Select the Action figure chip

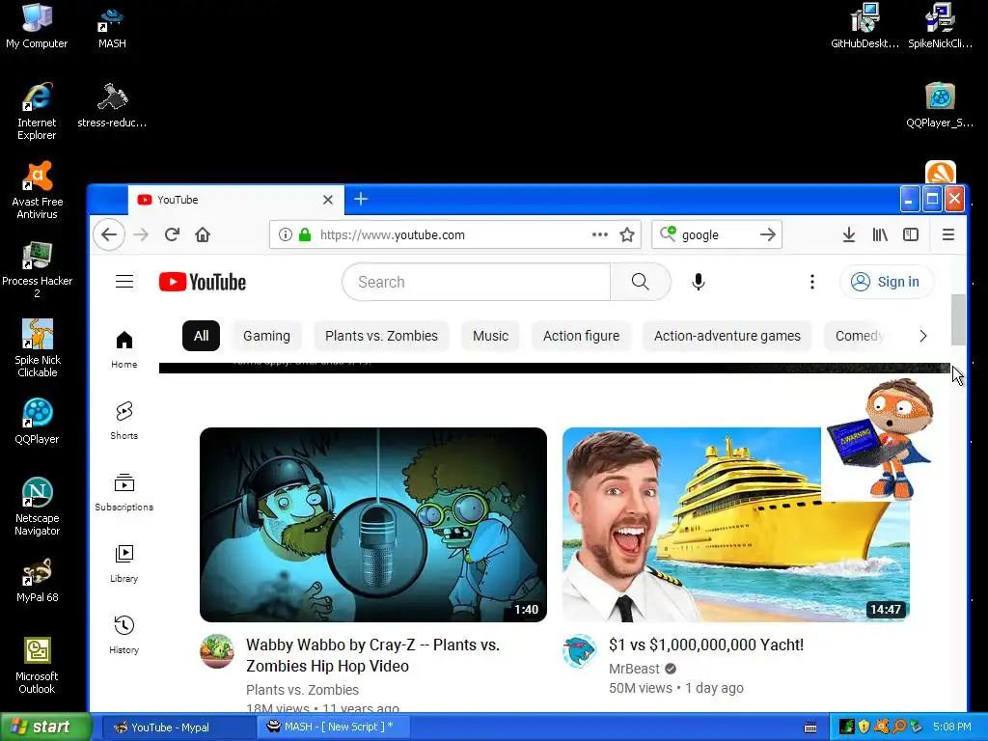click(581, 336)
